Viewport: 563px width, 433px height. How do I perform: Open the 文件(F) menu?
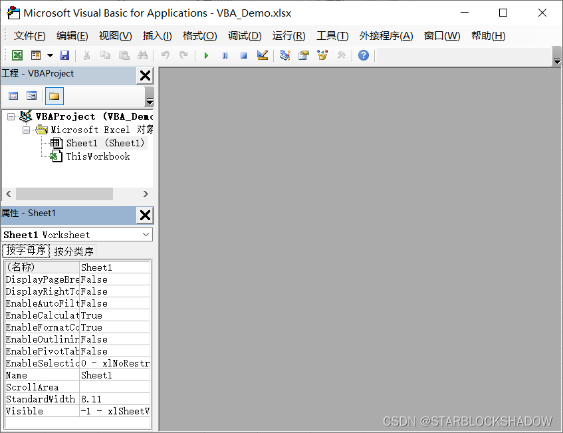29,35
